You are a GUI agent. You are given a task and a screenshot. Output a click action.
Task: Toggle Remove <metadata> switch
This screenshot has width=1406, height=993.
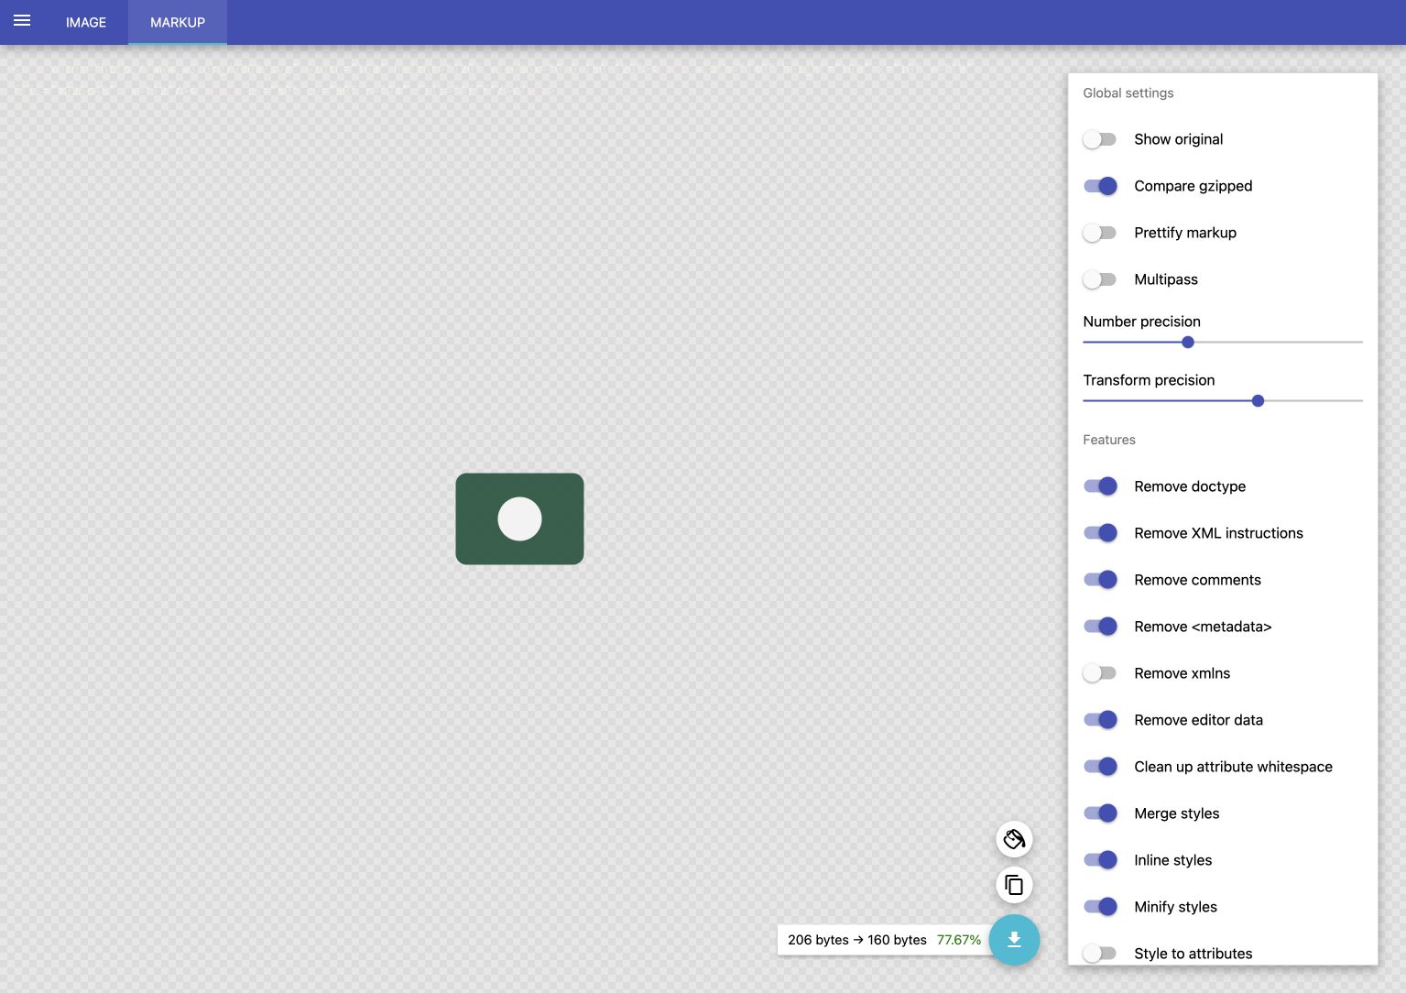(x=1099, y=627)
